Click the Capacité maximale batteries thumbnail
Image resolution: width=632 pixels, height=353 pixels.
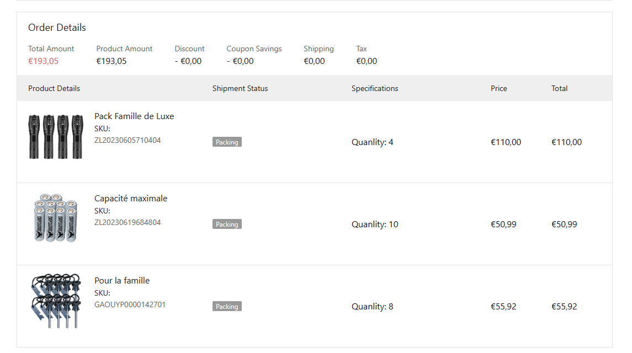tap(56, 218)
